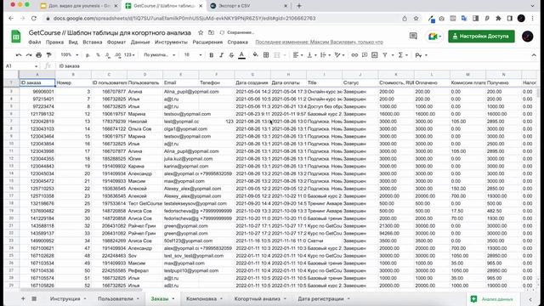The width and height of the screenshot is (544, 306).
Task: Open horizontal align options
Action: pos(297,55)
